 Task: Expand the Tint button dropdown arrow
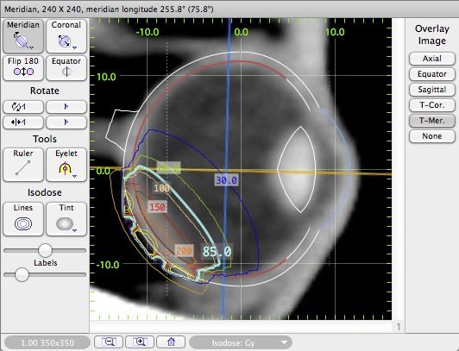click(x=75, y=230)
